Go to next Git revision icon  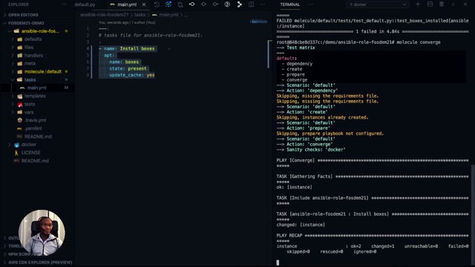coord(215,4)
